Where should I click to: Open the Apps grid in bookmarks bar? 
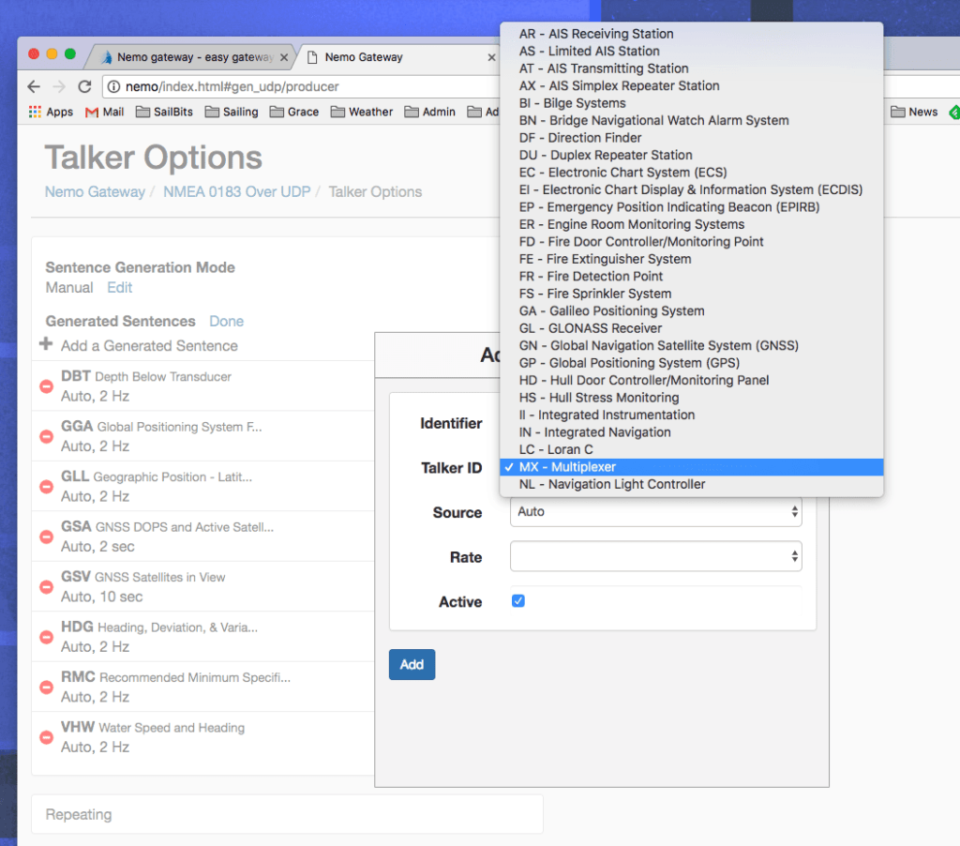(x=51, y=113)
